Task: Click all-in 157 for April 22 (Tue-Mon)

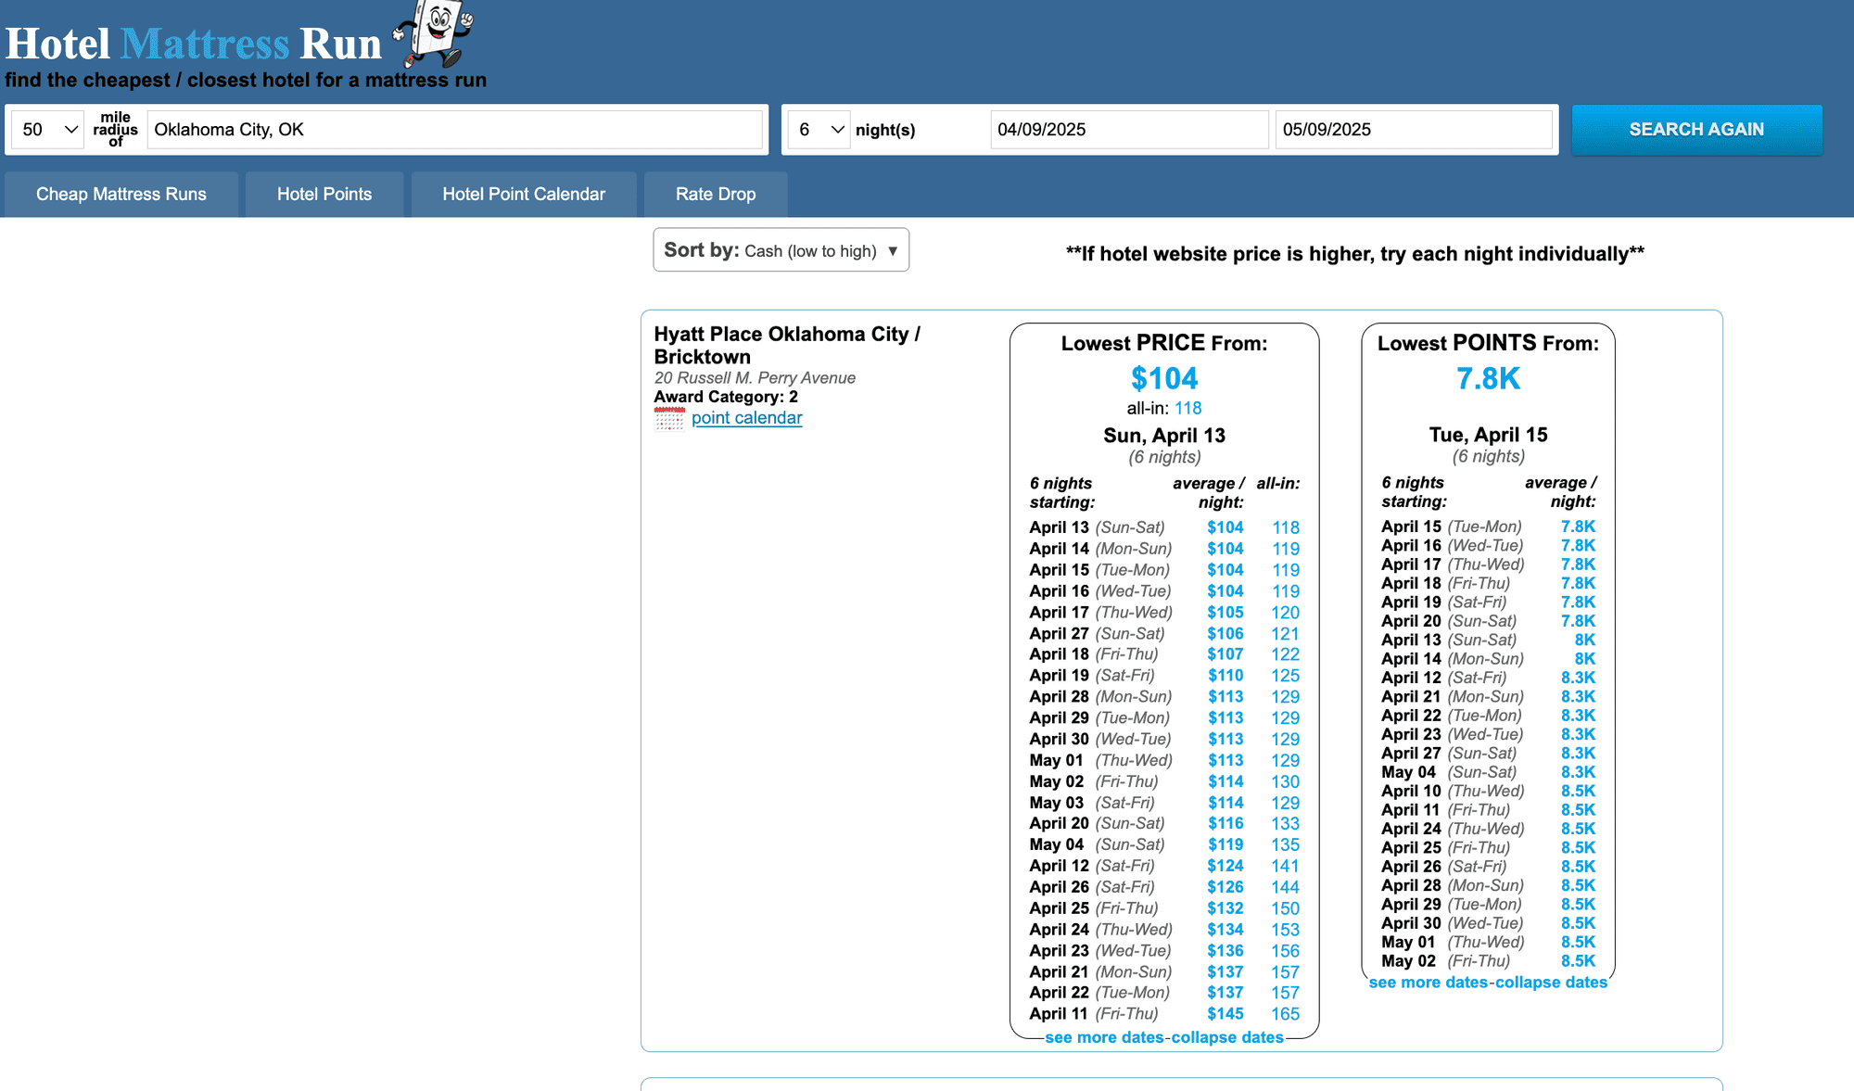Action: coord(1285,993)
